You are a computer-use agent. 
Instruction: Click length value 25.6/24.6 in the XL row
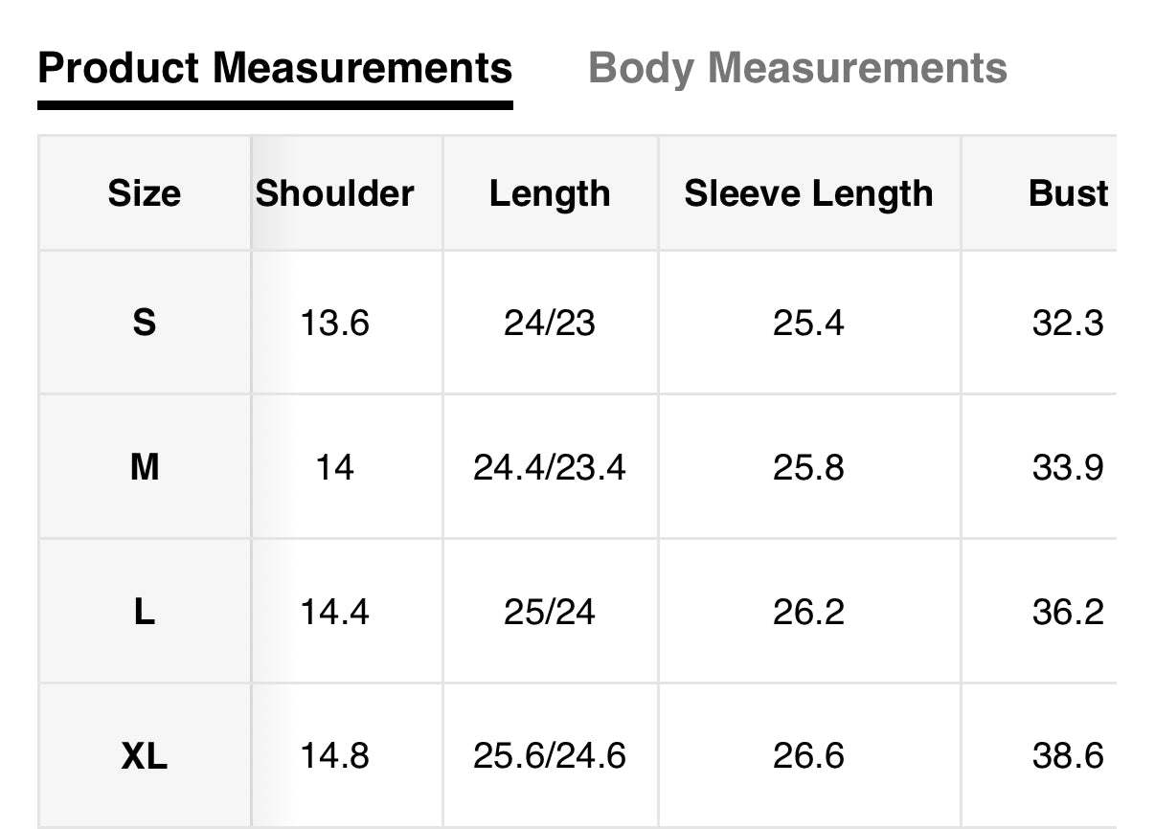click(x=549, y=756)
